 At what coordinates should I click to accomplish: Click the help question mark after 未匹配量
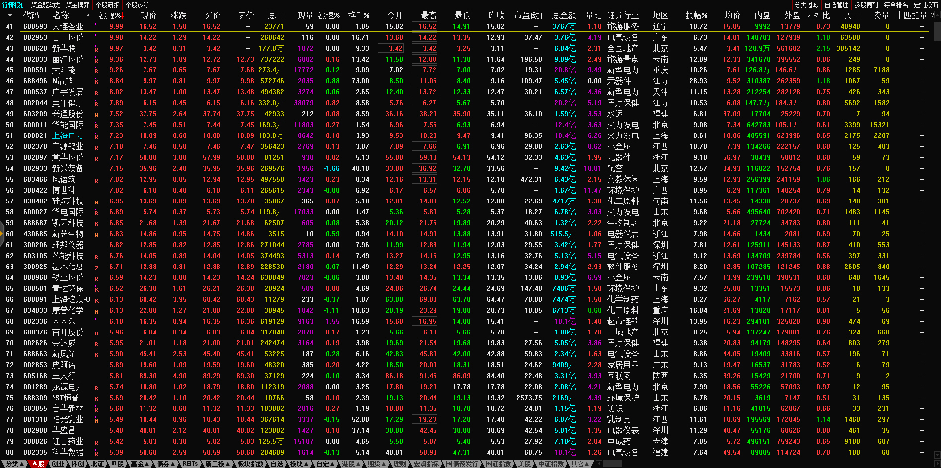pos(932,15)
